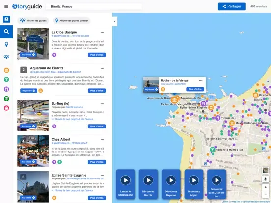Click Tireuse (la) purple map marker

click(217, 118)
